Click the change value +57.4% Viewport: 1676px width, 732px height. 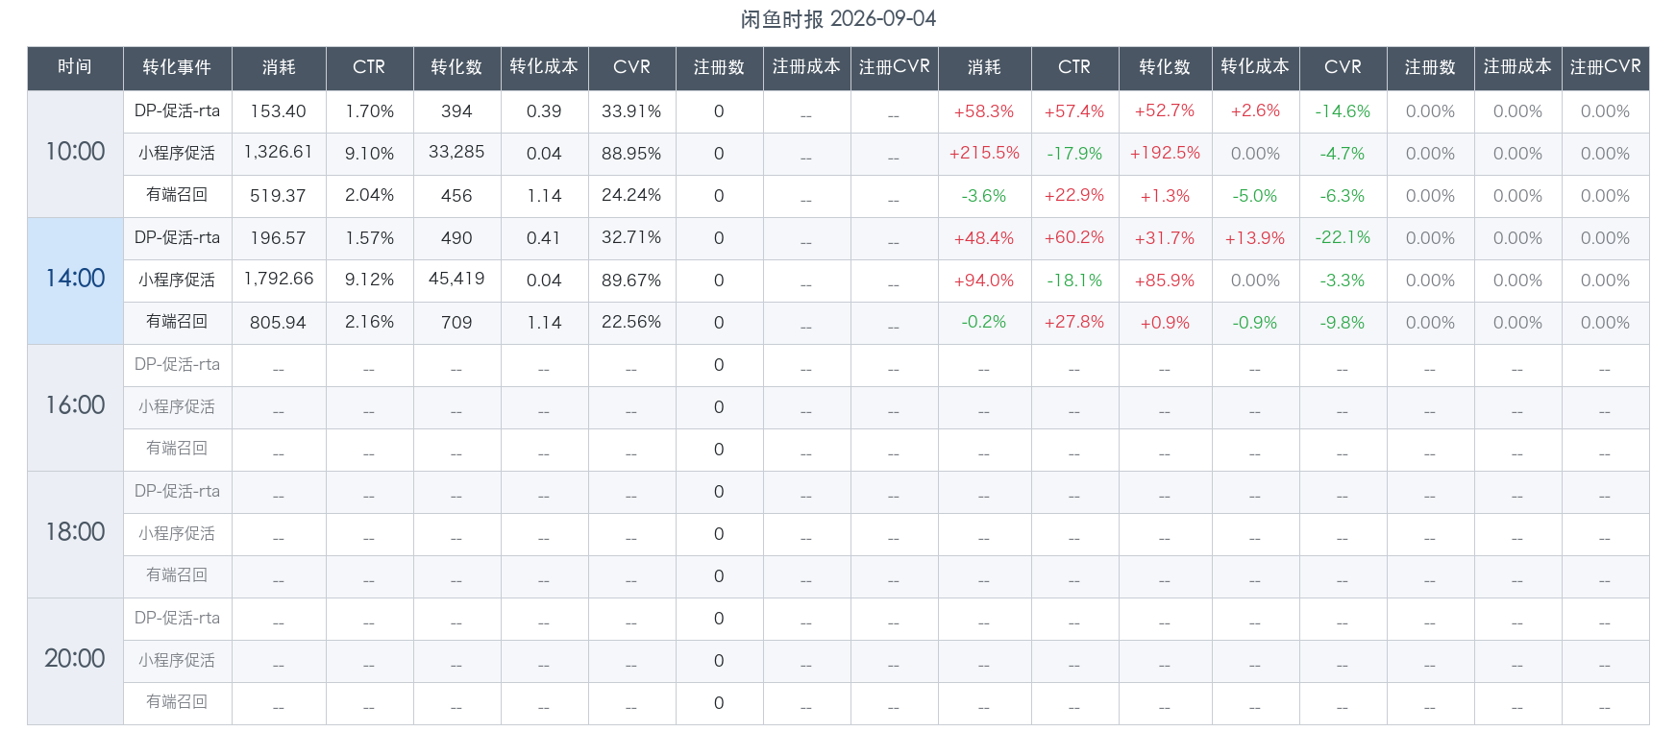point(1074,111)
